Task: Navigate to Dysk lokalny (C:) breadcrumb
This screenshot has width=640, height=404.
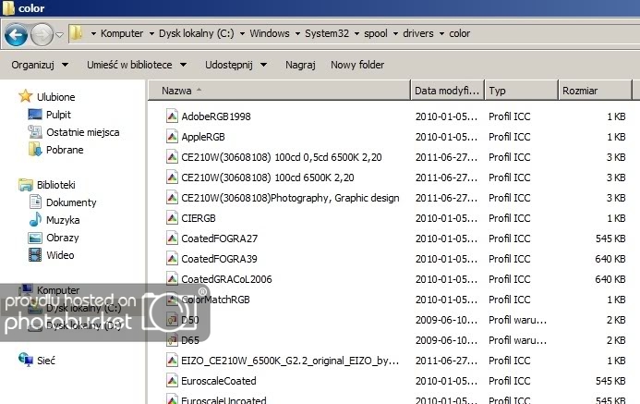Action: (x=197, y=33)
